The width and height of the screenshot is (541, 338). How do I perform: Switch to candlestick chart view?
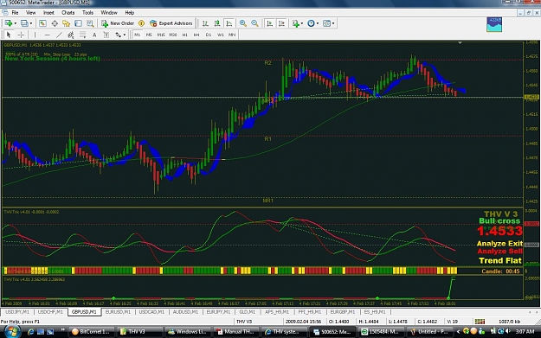pyautogui.click(x=217, y=23)
